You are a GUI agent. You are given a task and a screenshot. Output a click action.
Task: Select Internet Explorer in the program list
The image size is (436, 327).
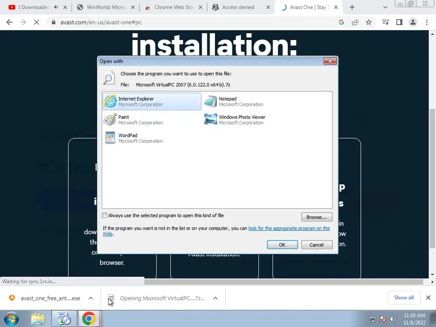[152, 101]
